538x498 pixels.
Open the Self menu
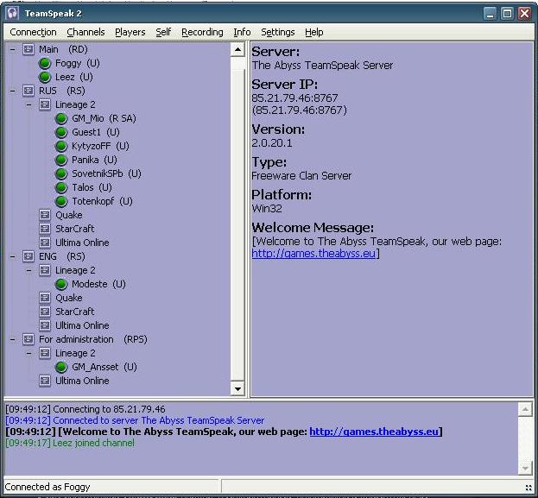point(163,32)
